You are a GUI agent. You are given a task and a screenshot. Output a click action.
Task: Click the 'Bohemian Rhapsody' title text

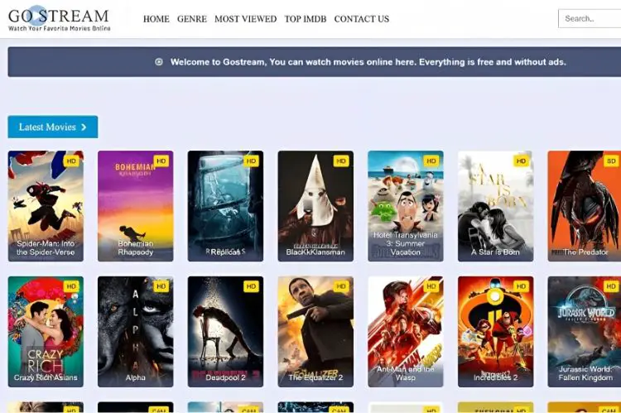click(x=136, y=247)
